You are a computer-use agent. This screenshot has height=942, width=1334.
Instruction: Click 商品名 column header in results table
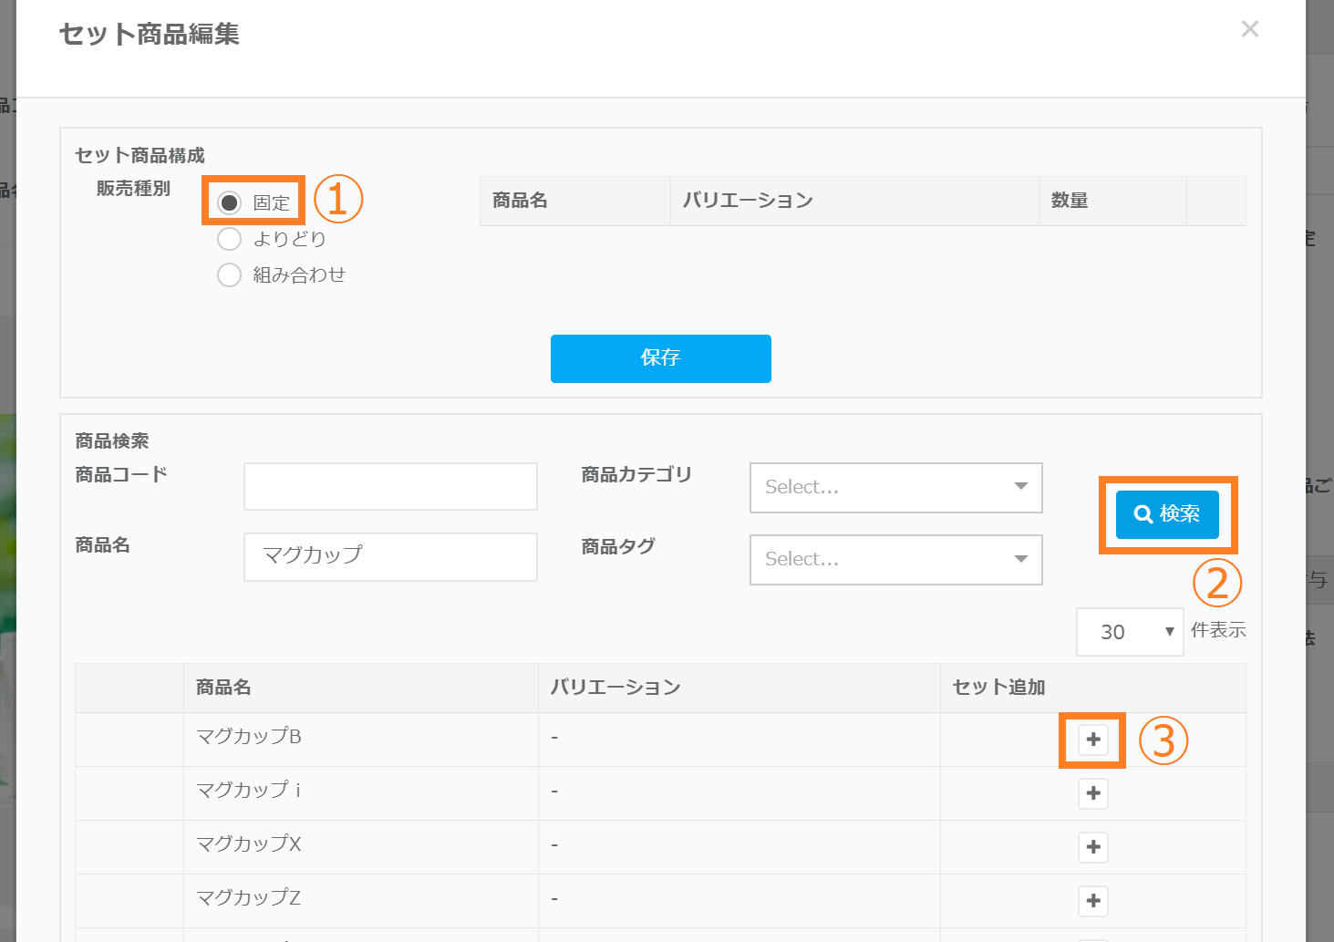[223, 688]
